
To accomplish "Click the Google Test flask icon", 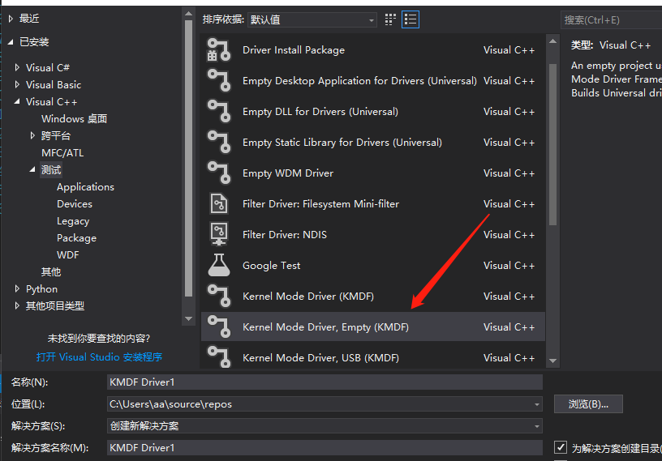I will click(x=219, y=265).
